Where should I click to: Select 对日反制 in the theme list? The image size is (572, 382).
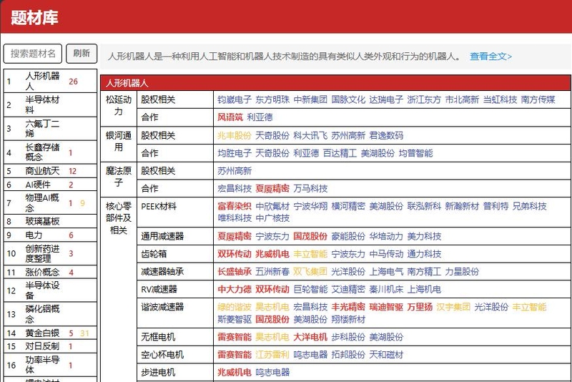pos(50,346)
